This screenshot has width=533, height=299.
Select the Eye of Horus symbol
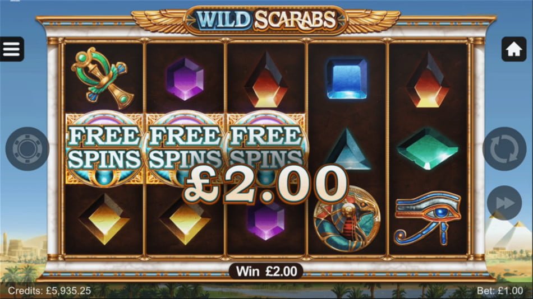point(428,218)
